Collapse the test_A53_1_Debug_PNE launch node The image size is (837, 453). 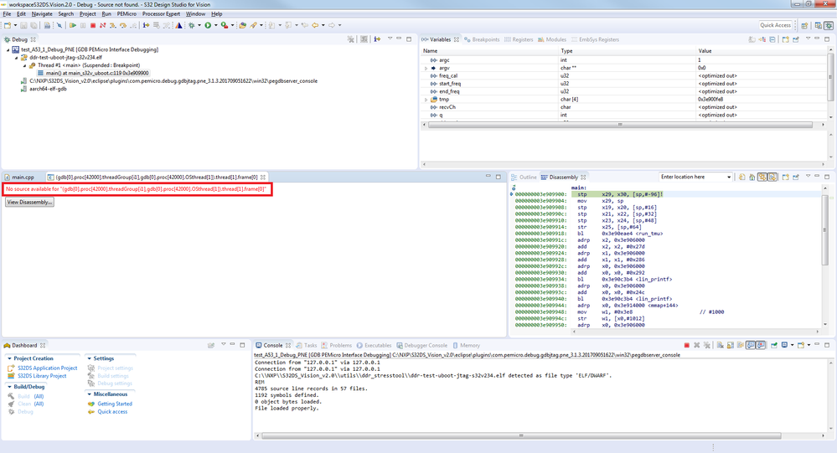click(8, 49)
